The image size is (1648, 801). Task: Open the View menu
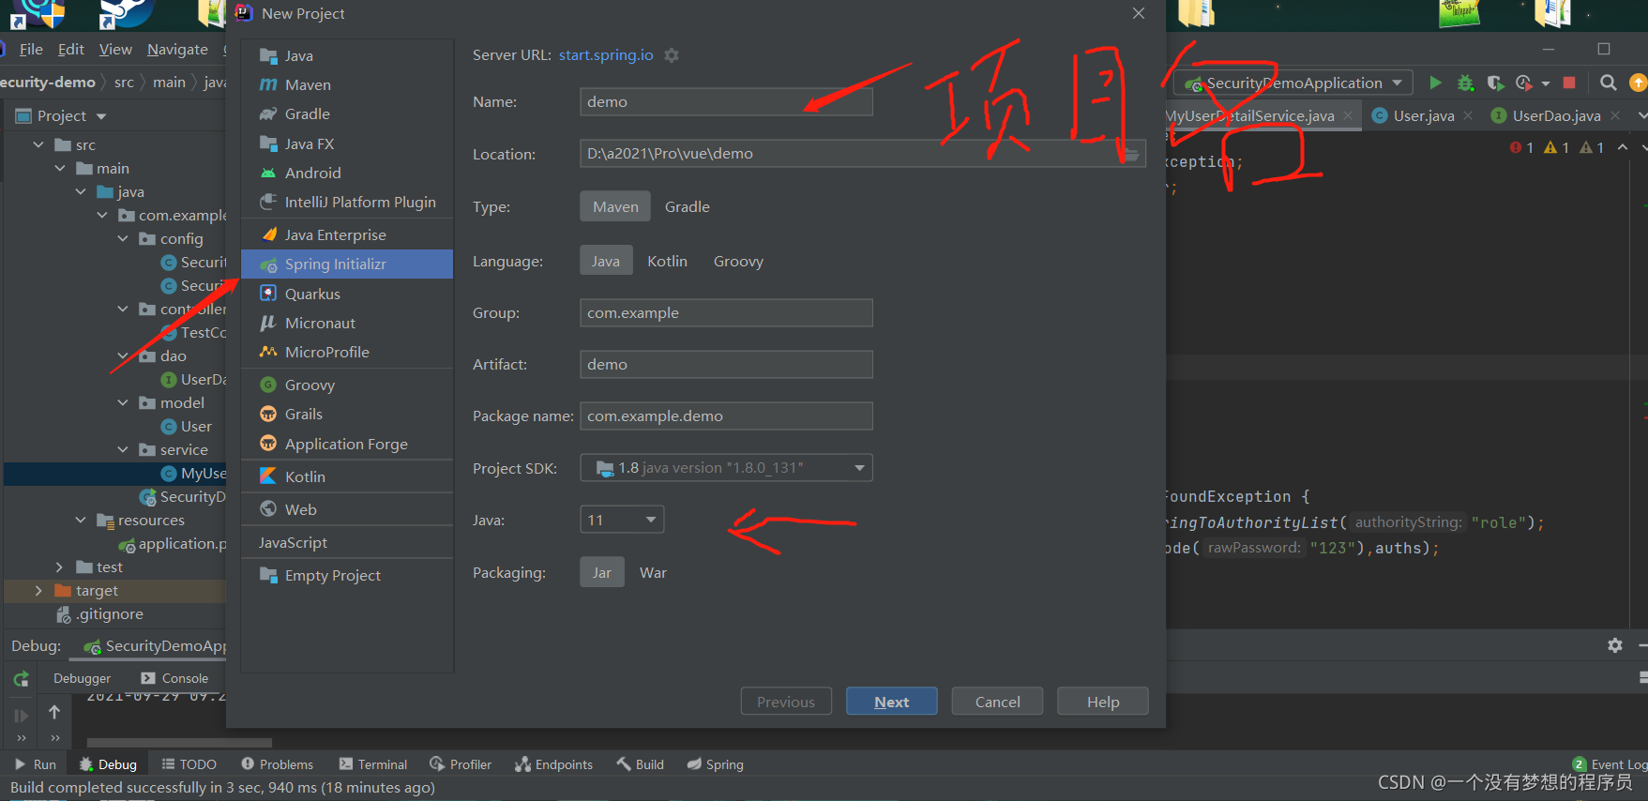115,49
